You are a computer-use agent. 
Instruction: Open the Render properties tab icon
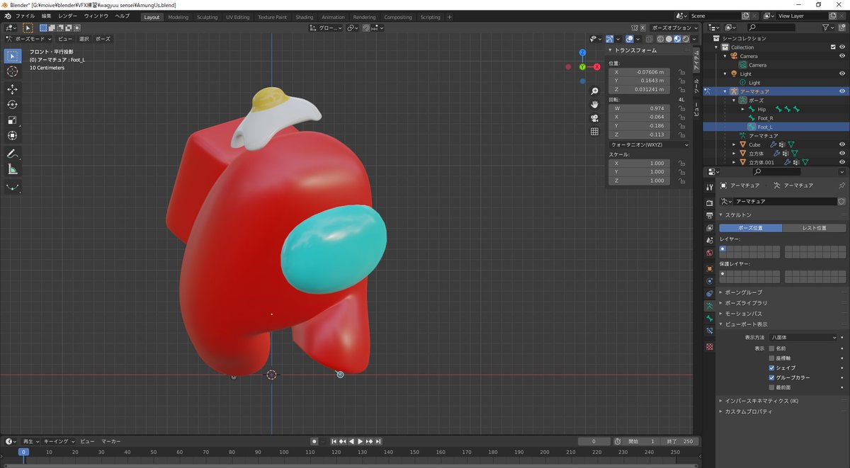tap(710, 202)
